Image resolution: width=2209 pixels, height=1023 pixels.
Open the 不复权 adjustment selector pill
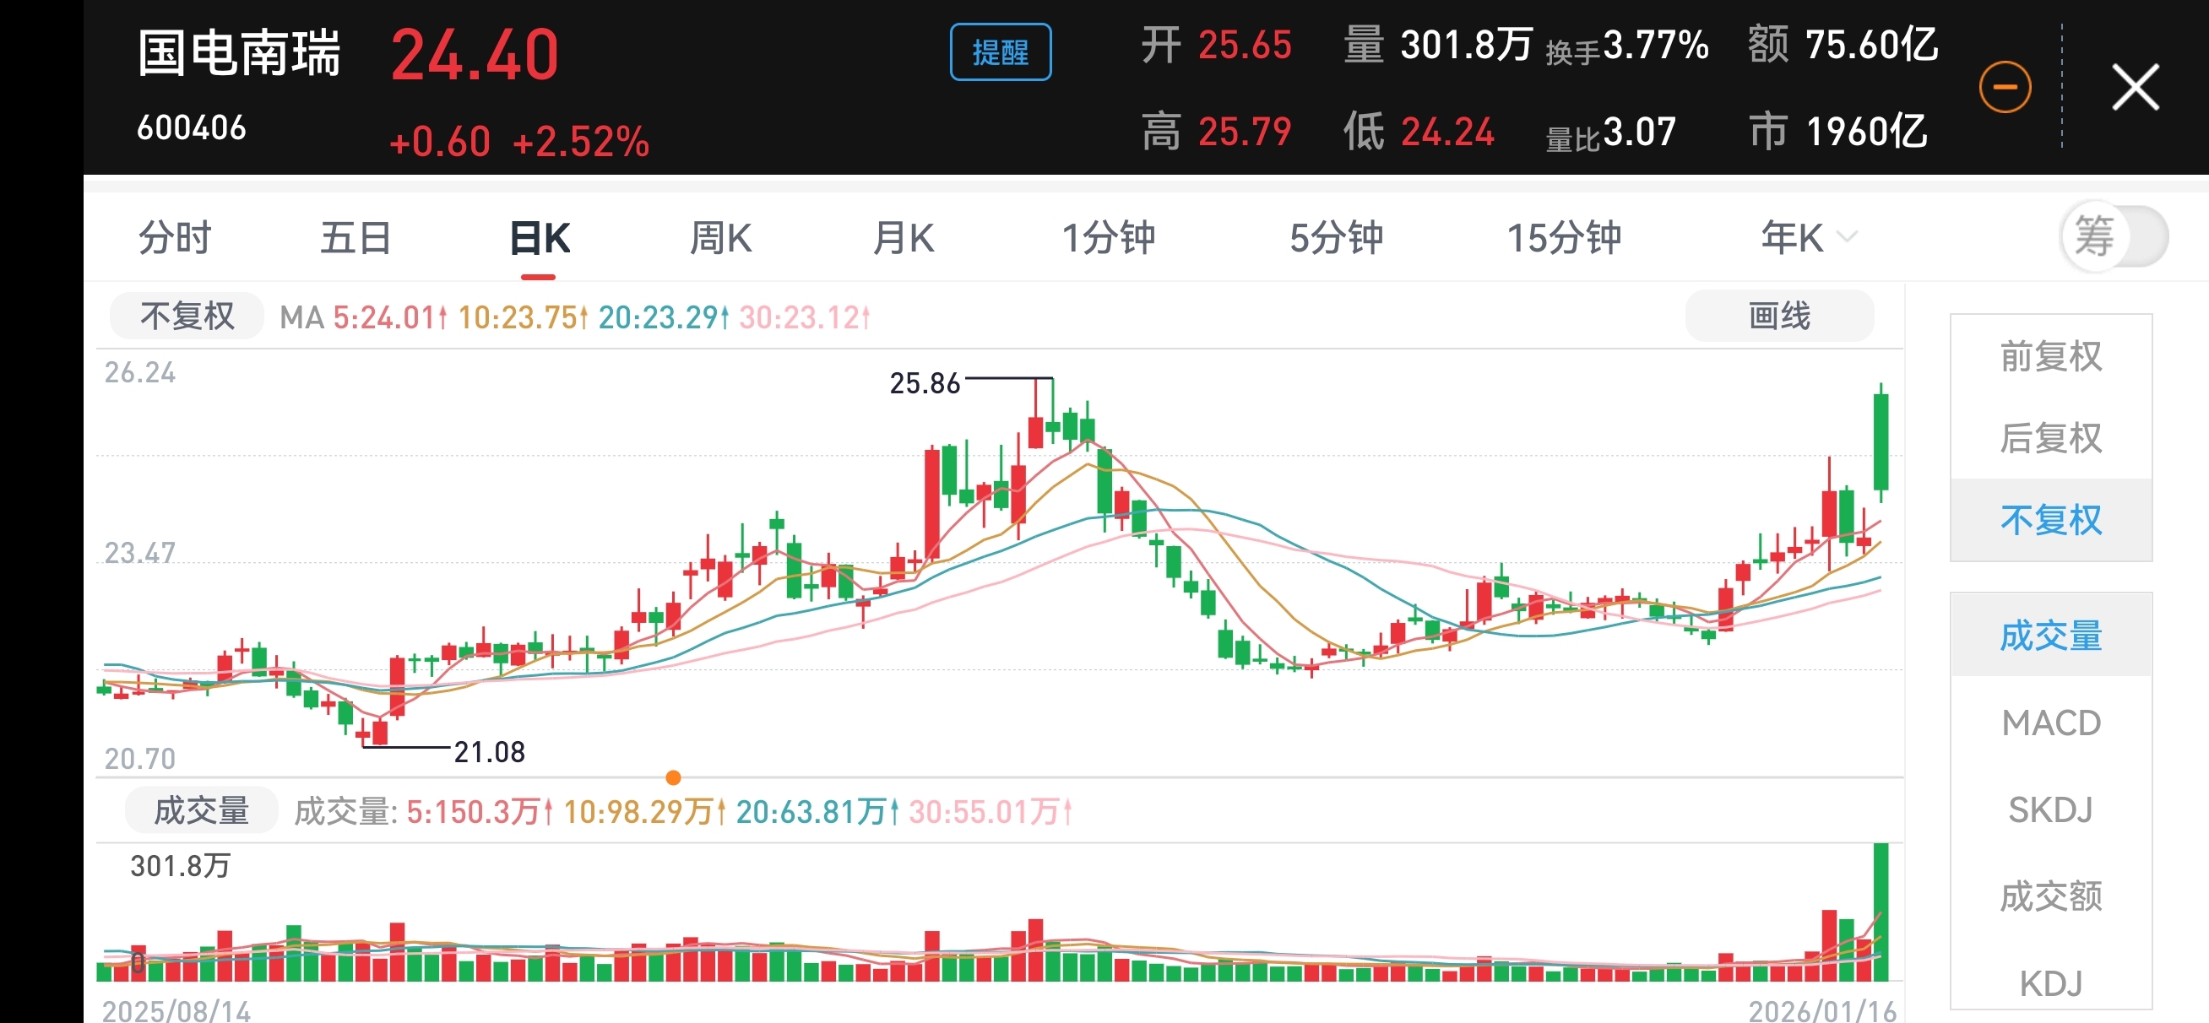point(187,317)
